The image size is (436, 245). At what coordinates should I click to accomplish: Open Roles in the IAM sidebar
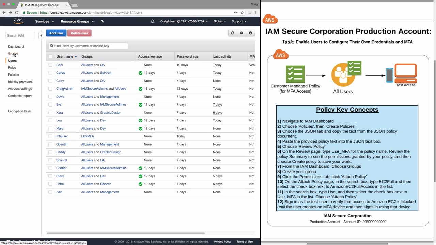pyautogui.click(x=12, y=68)
